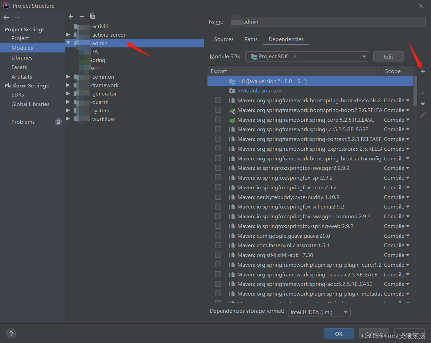Click the Spring leaf icon of spring-core
This screenshot has height=343, width=431.
coord(232,120)
